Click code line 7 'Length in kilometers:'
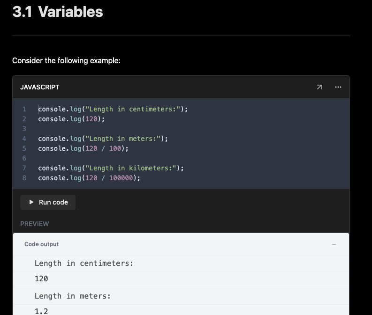The image size is (372, 315). (x=111, y=168)
